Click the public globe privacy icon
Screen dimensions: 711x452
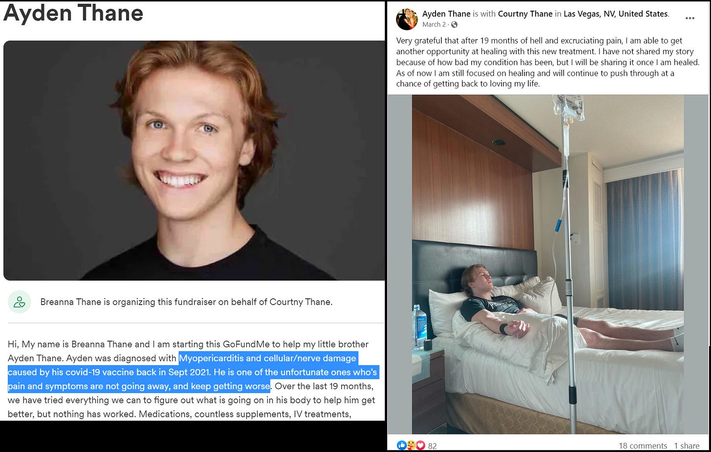(x=454, y=24)
